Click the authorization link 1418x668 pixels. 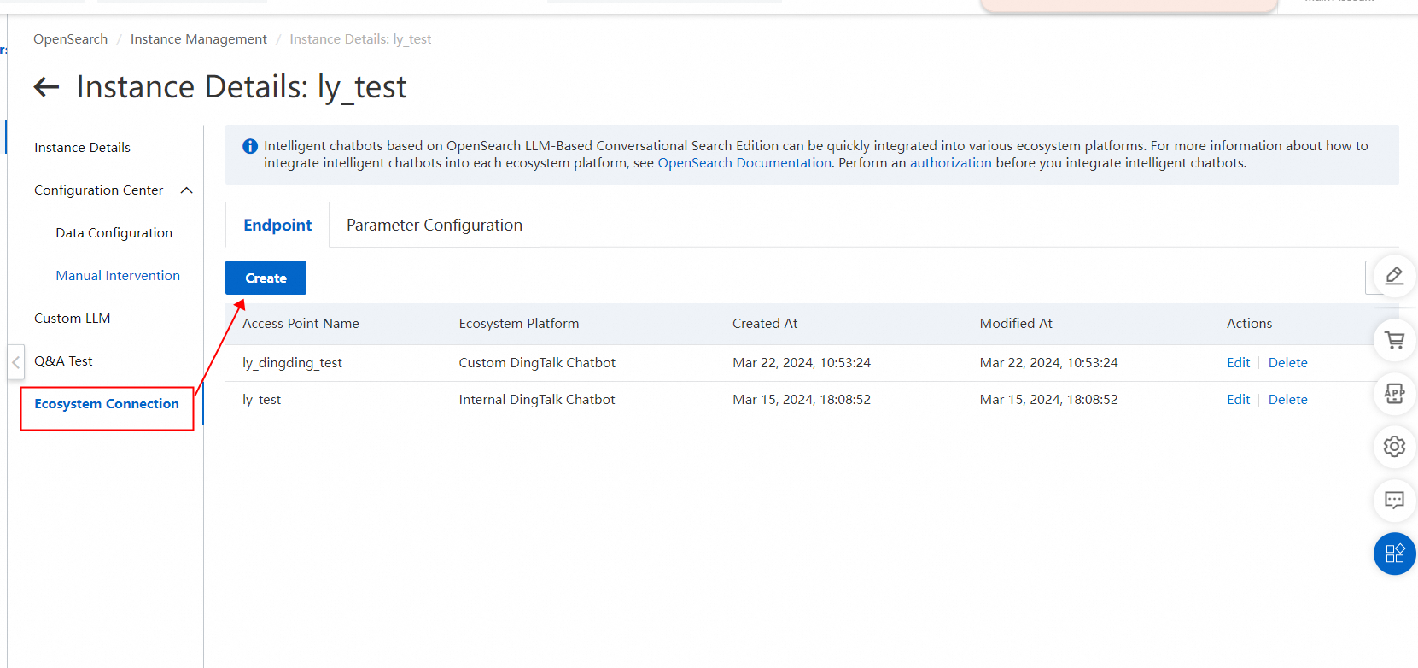(950, 163)
